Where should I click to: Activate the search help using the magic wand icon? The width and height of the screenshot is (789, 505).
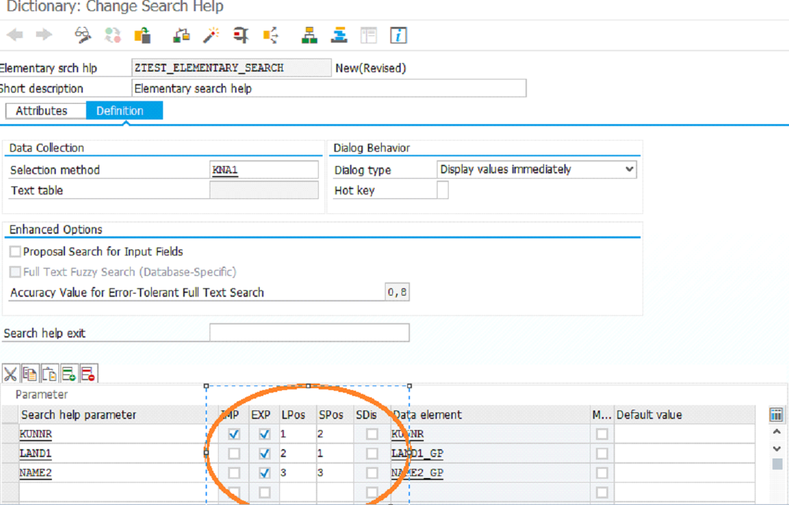210,35
